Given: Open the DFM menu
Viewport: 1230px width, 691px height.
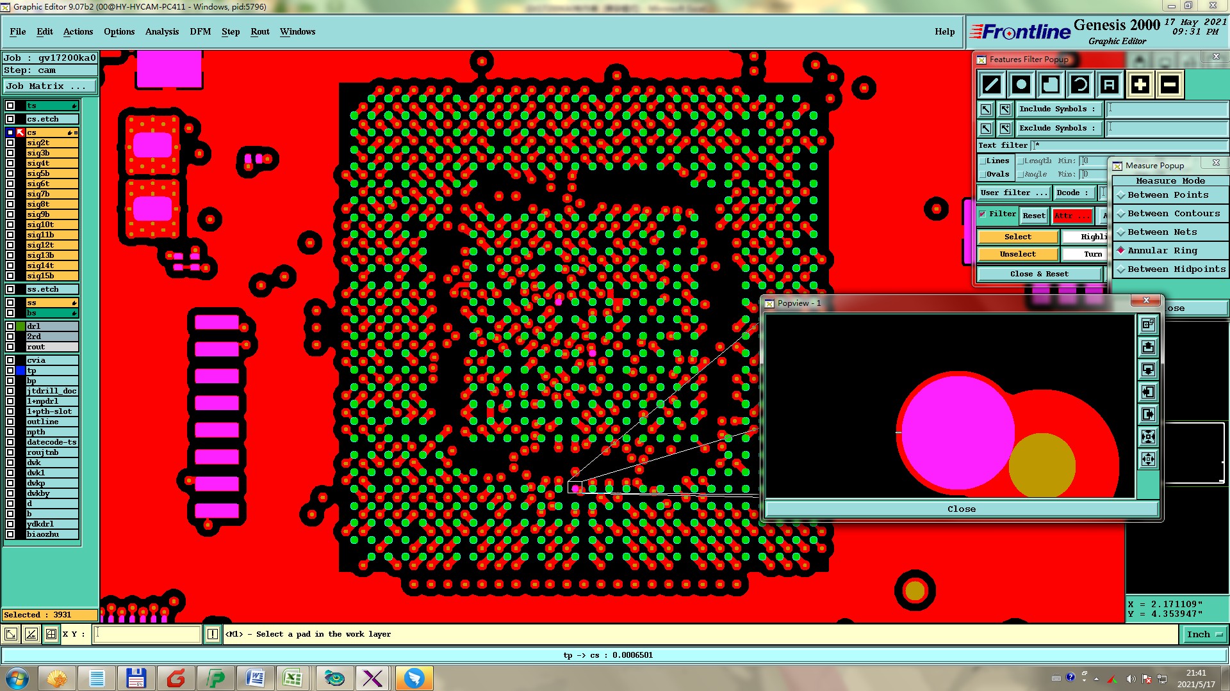Looking at the screenshot, I should pyautogui.click(x=200, y=31).
